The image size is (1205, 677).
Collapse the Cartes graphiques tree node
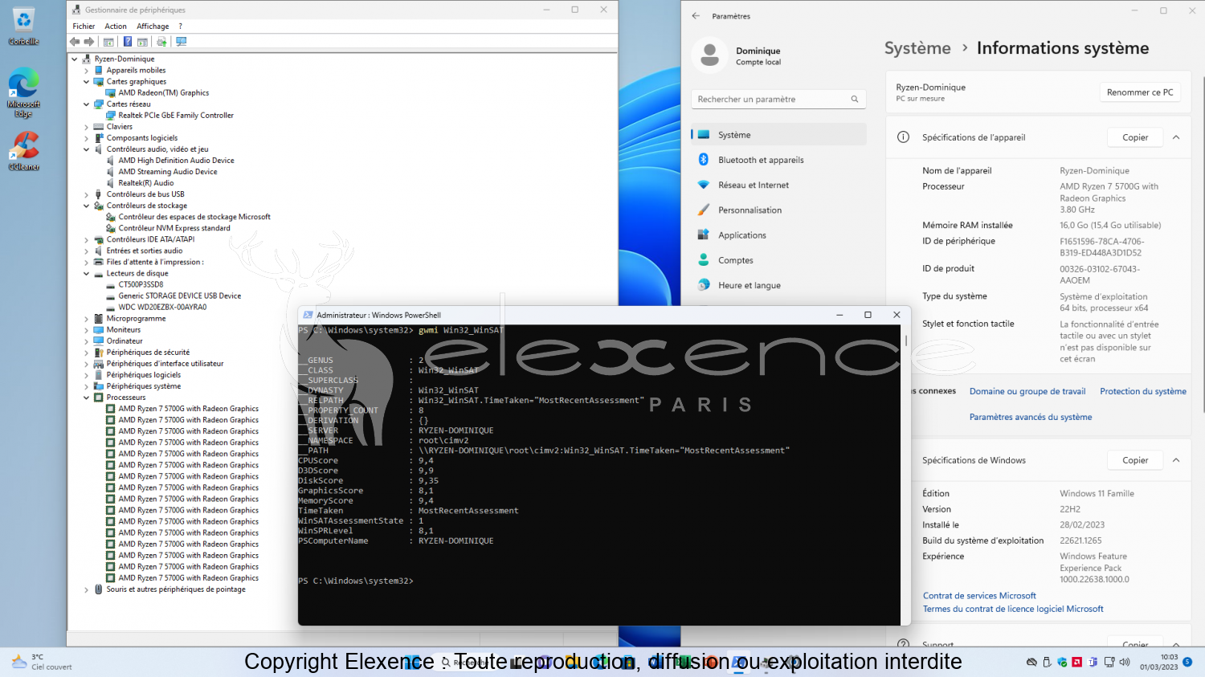[x=86, y=82]
